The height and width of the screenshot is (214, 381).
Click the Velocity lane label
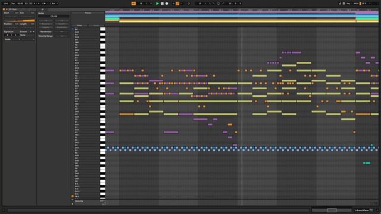[x=79, y=201]
